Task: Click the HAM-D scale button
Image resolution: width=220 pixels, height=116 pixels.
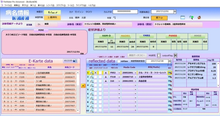Action: [x=106, y=36]
